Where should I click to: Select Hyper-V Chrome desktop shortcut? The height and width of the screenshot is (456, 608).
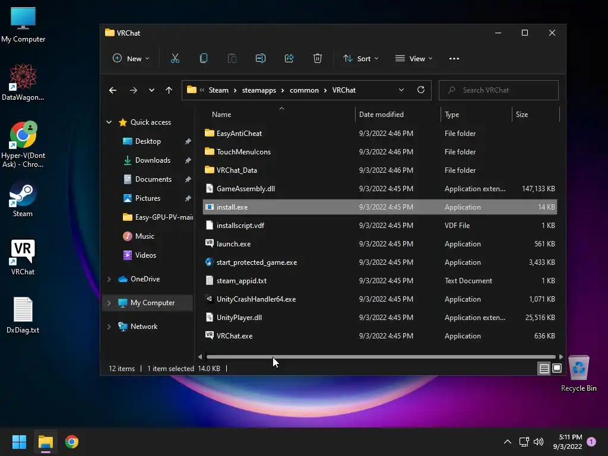point(23,144)
